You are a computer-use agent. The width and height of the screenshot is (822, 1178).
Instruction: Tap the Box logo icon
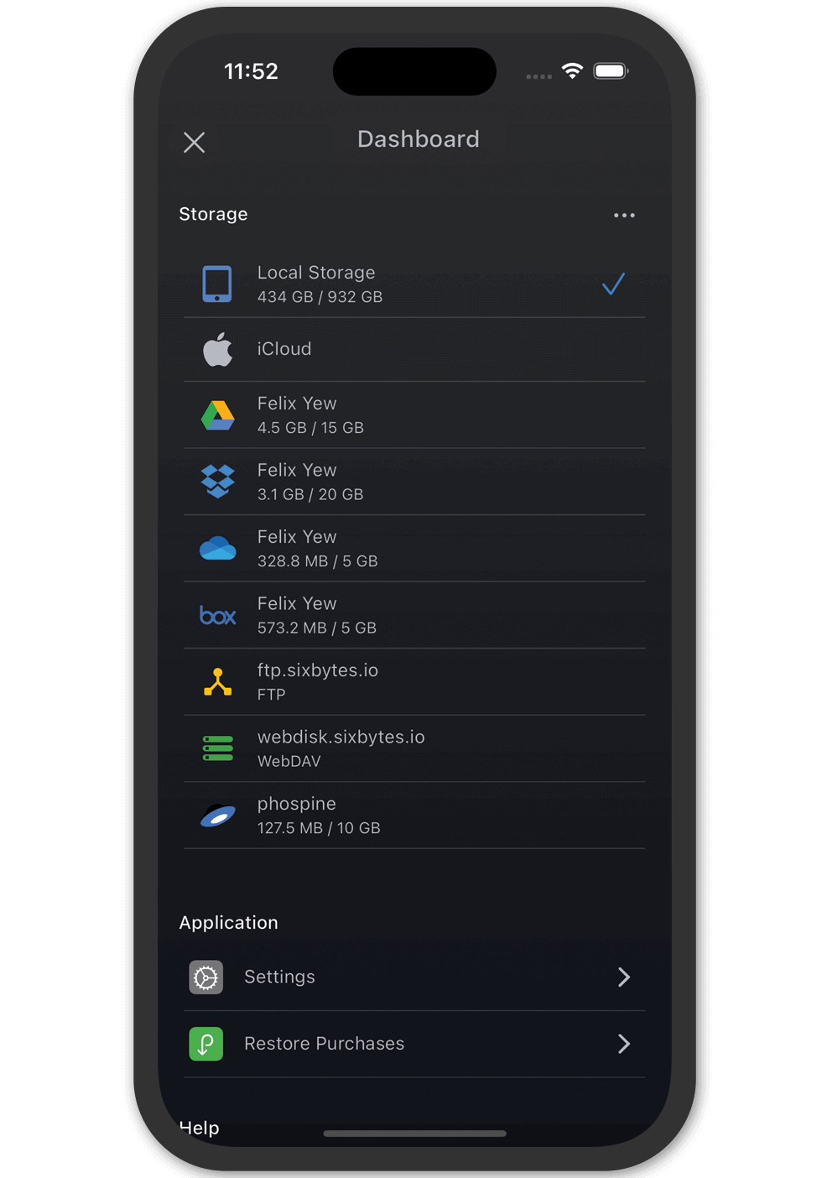217,616
